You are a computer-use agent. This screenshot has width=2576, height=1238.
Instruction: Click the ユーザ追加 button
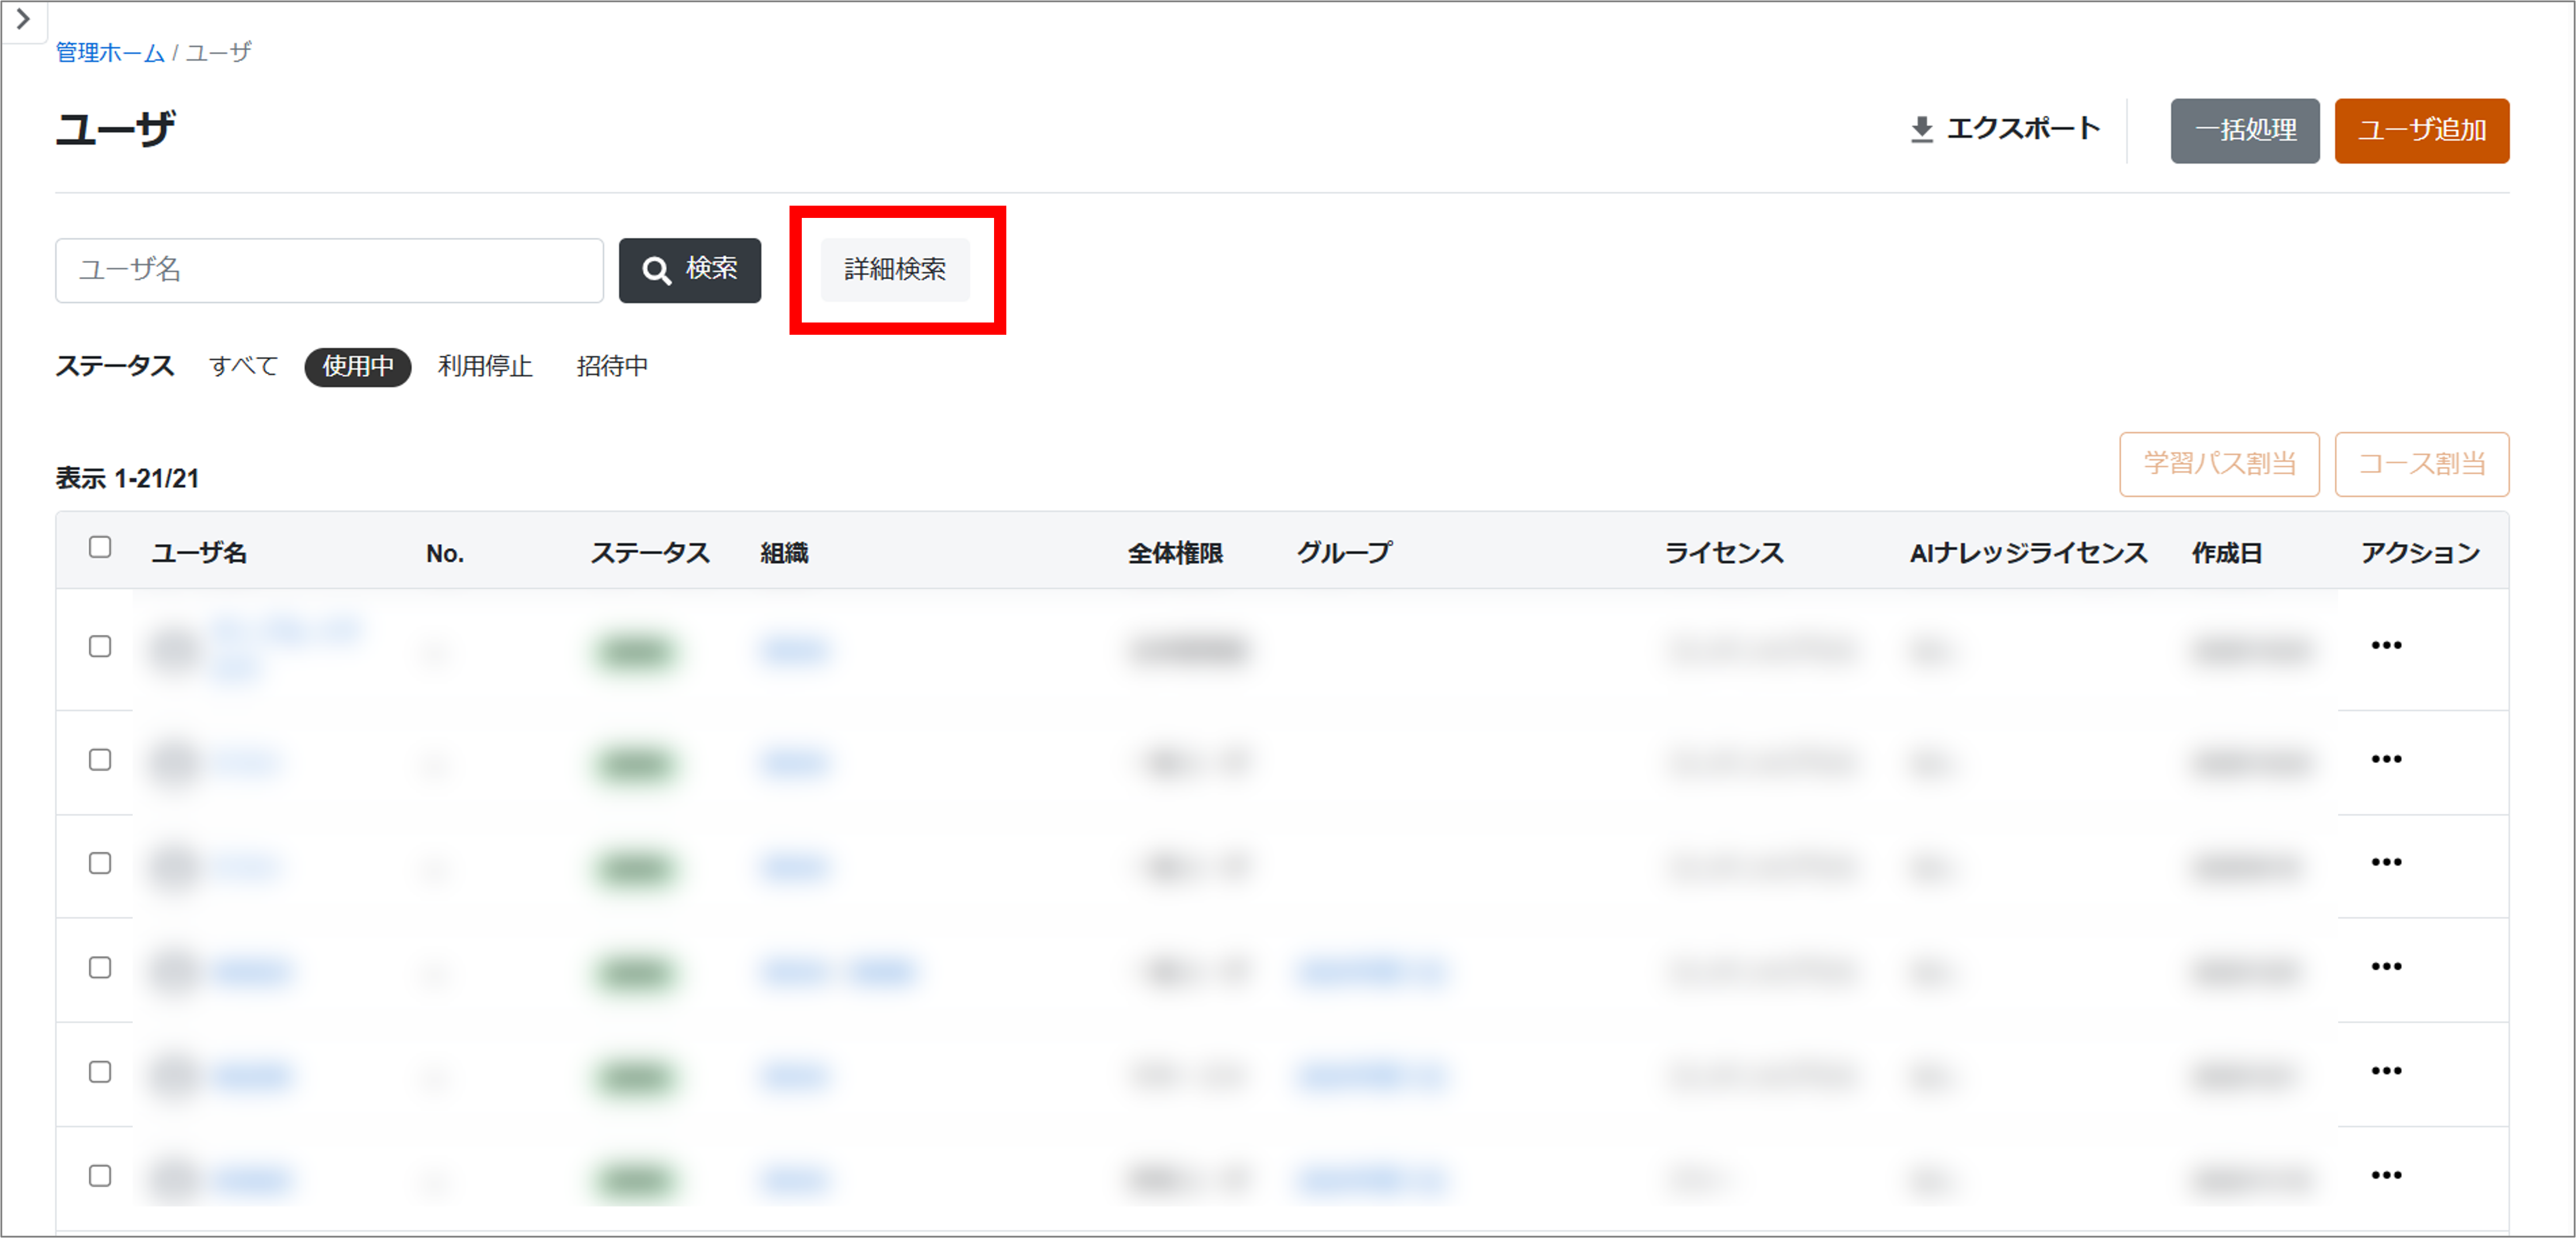coord(2421,130)
